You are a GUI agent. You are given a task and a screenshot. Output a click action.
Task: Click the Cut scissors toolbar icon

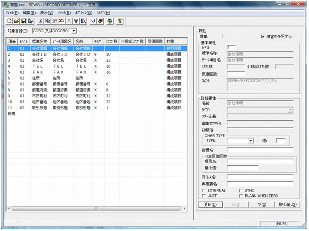pyautogui.click(x=41, y=21)
